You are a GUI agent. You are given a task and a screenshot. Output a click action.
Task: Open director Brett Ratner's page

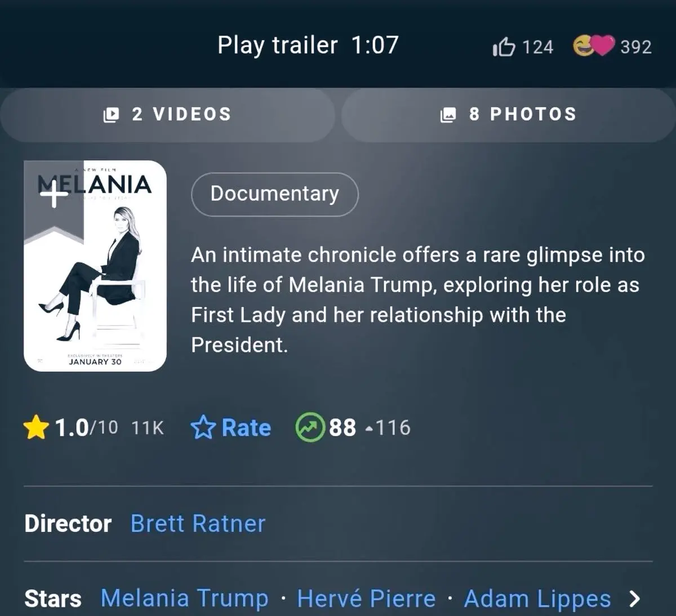click(x=198, y=524)
